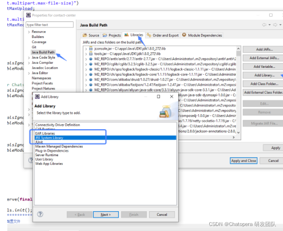The width and height of the screenshot is (283, 231).
Task: Choose Plug-in Dependencies library type
Action: tap(52, 151)
